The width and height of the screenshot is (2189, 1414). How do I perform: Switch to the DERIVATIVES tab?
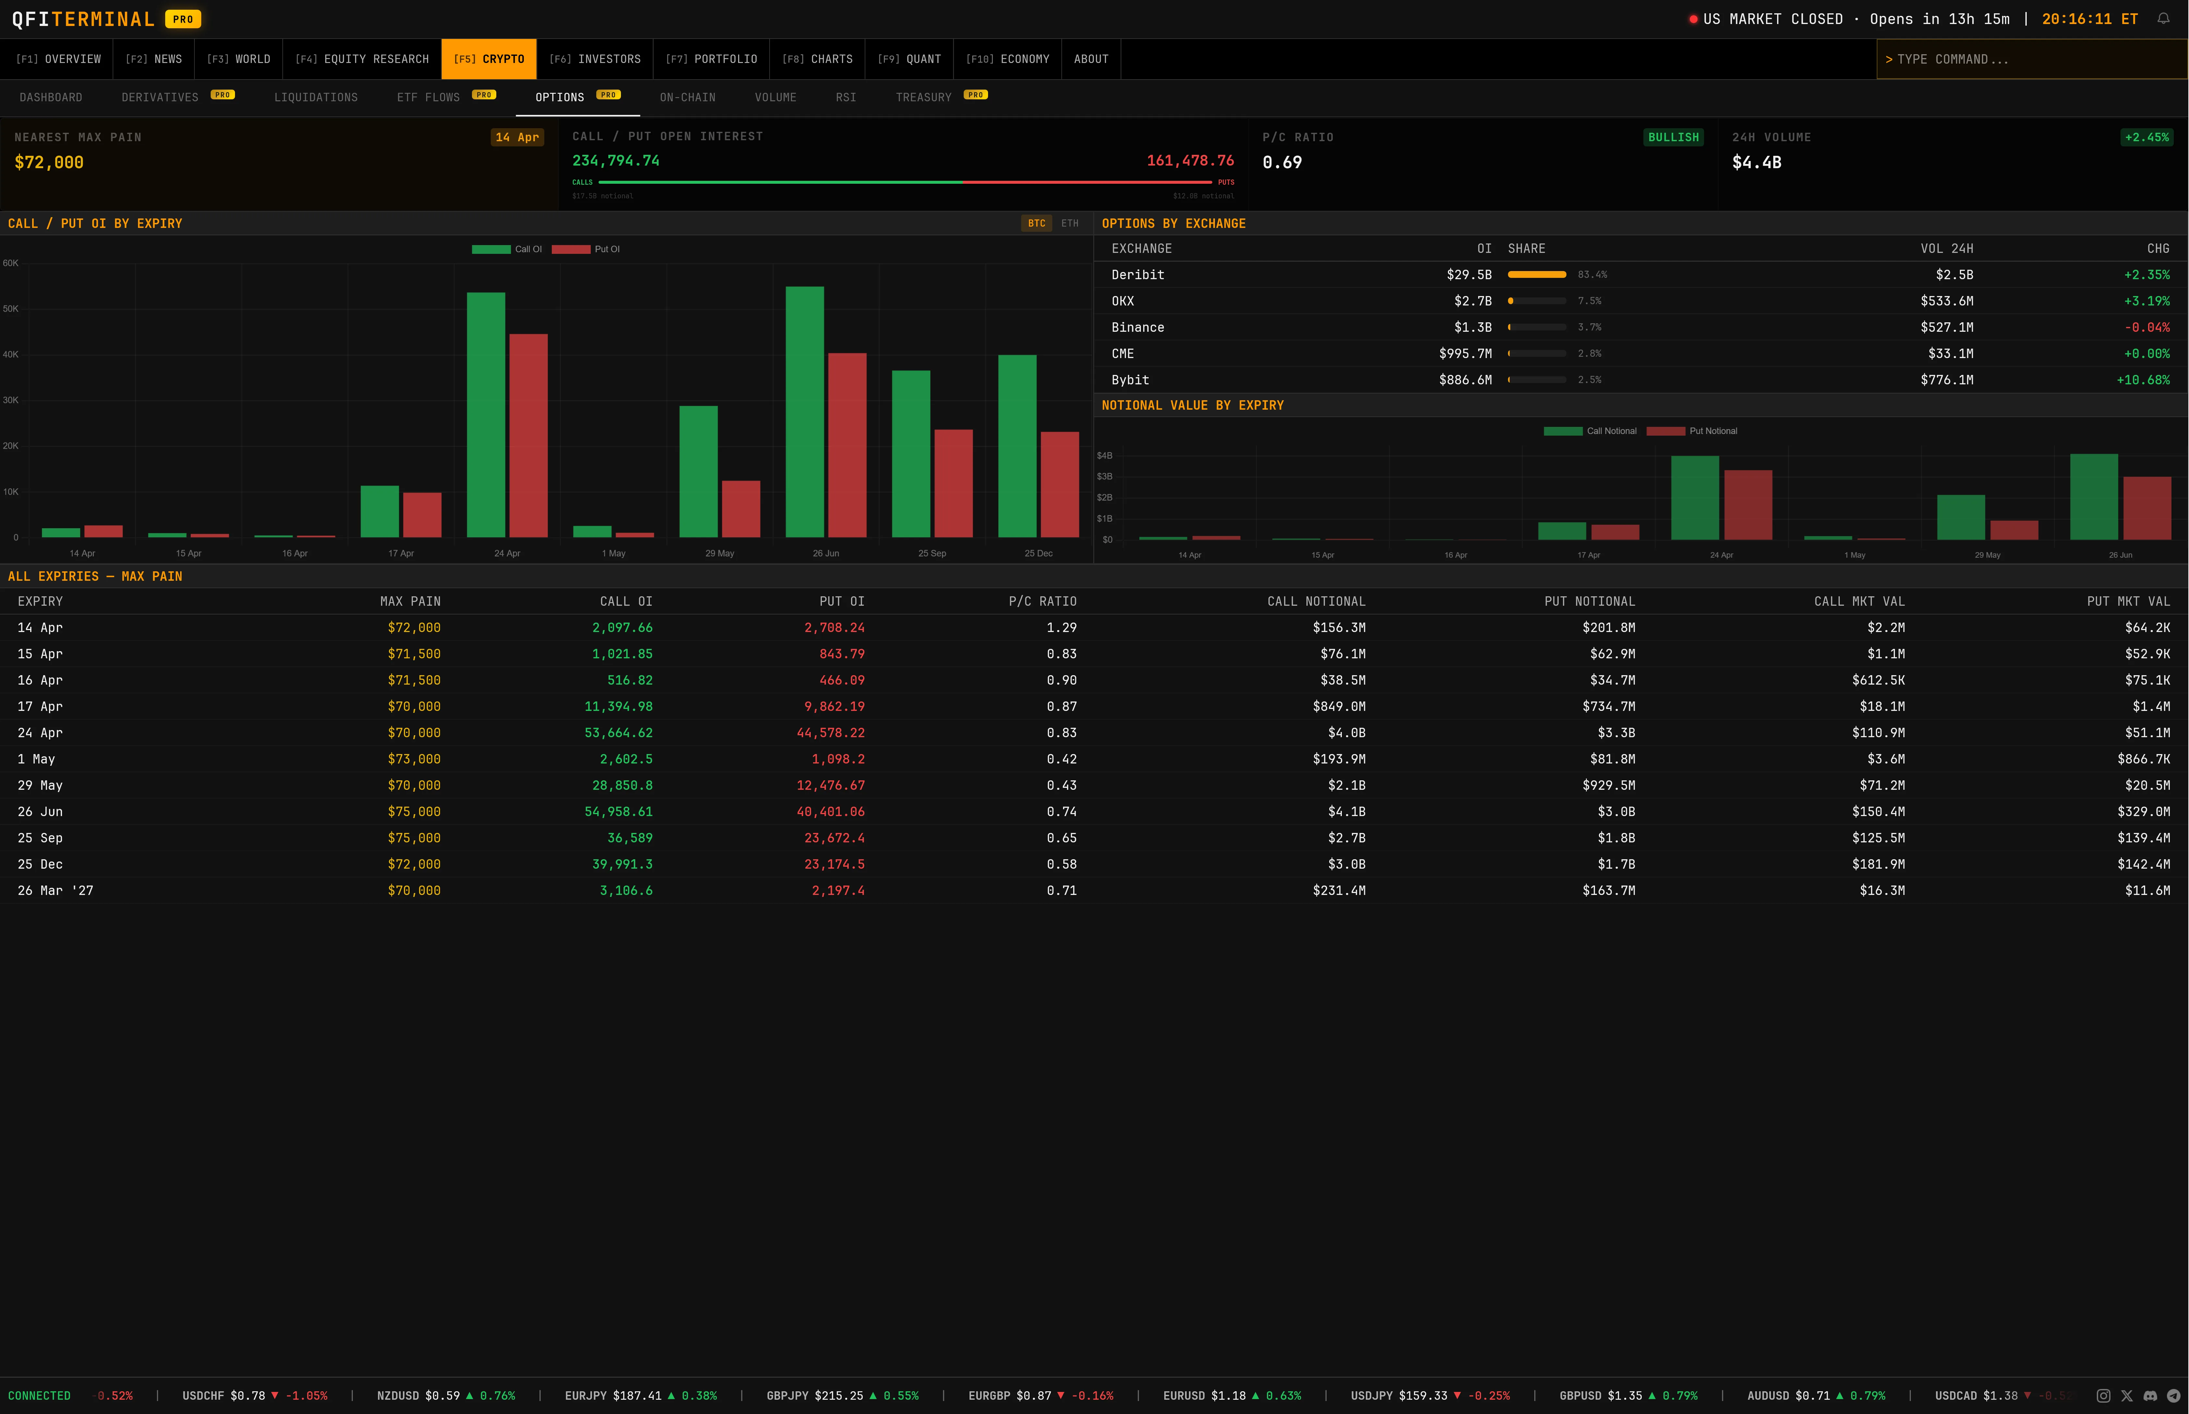[161, 96]
